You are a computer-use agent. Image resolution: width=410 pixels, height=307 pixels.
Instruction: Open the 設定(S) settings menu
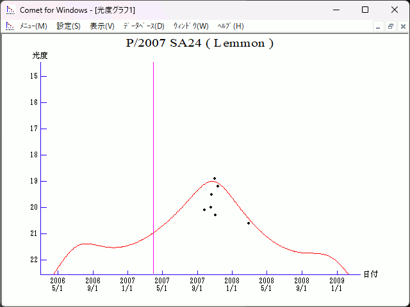click(x=69, y=26)
